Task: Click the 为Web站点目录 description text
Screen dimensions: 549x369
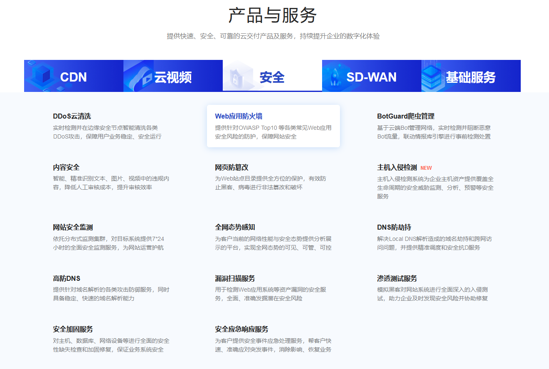Action: coord(271,183)
